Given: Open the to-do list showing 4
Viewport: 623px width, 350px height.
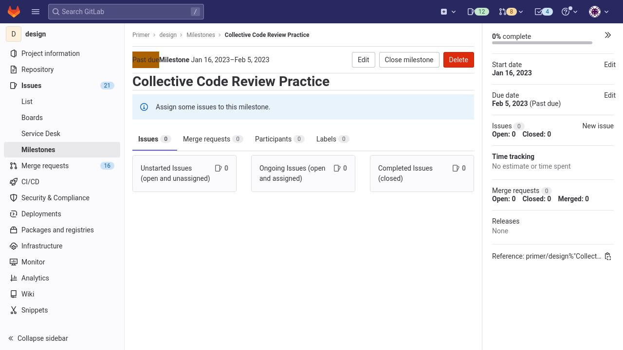Looking at the screenshot, I should pos(544,12).
